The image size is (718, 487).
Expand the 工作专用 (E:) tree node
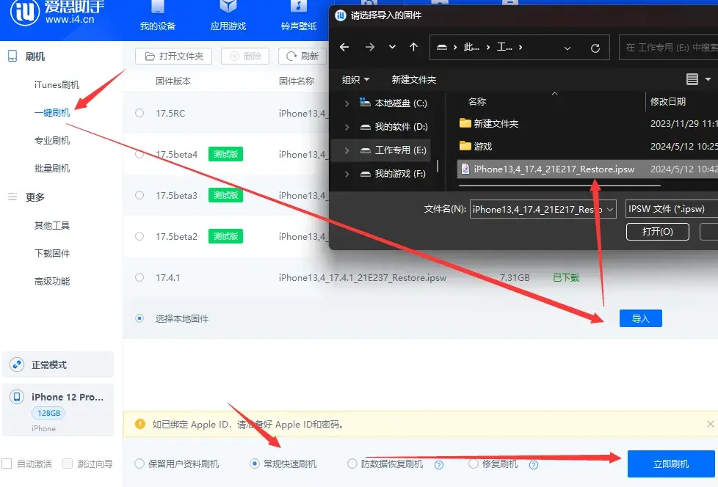(x=347, y=150)
